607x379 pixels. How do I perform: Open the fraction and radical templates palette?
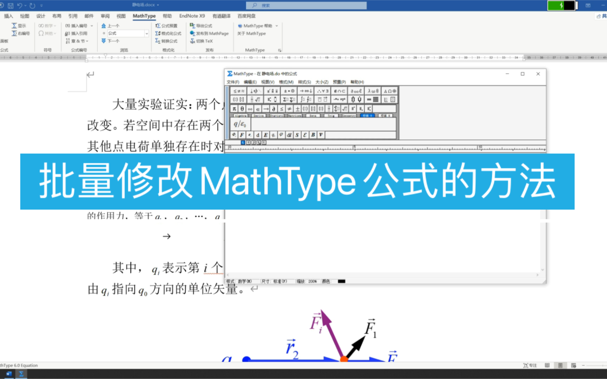click(x=255, y=100)
